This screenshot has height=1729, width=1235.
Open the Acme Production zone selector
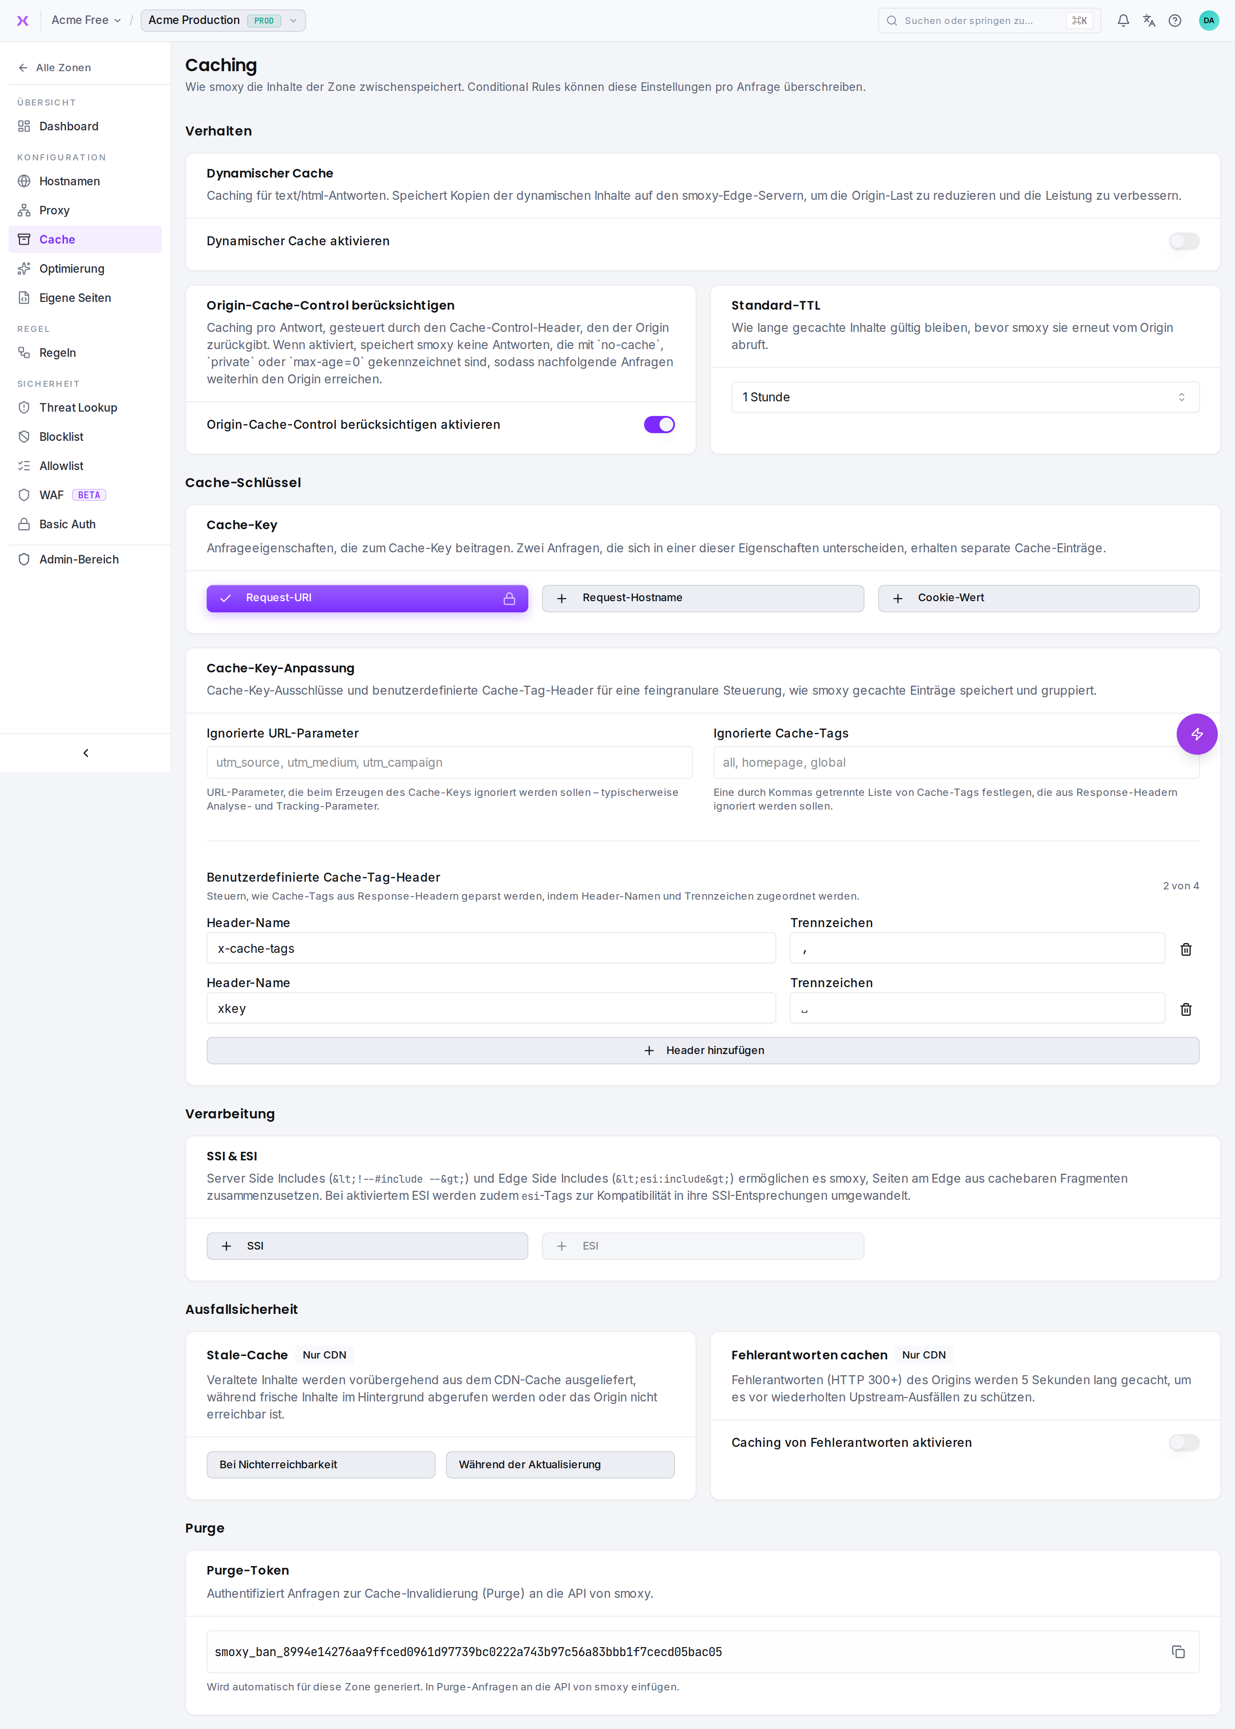[x=223, y=21]
